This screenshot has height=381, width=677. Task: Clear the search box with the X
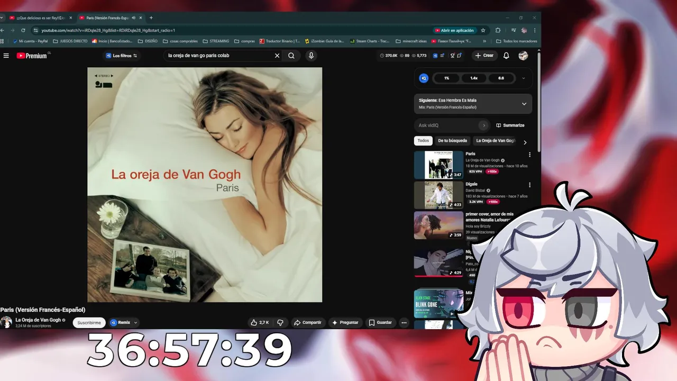(x=277, y=56)
